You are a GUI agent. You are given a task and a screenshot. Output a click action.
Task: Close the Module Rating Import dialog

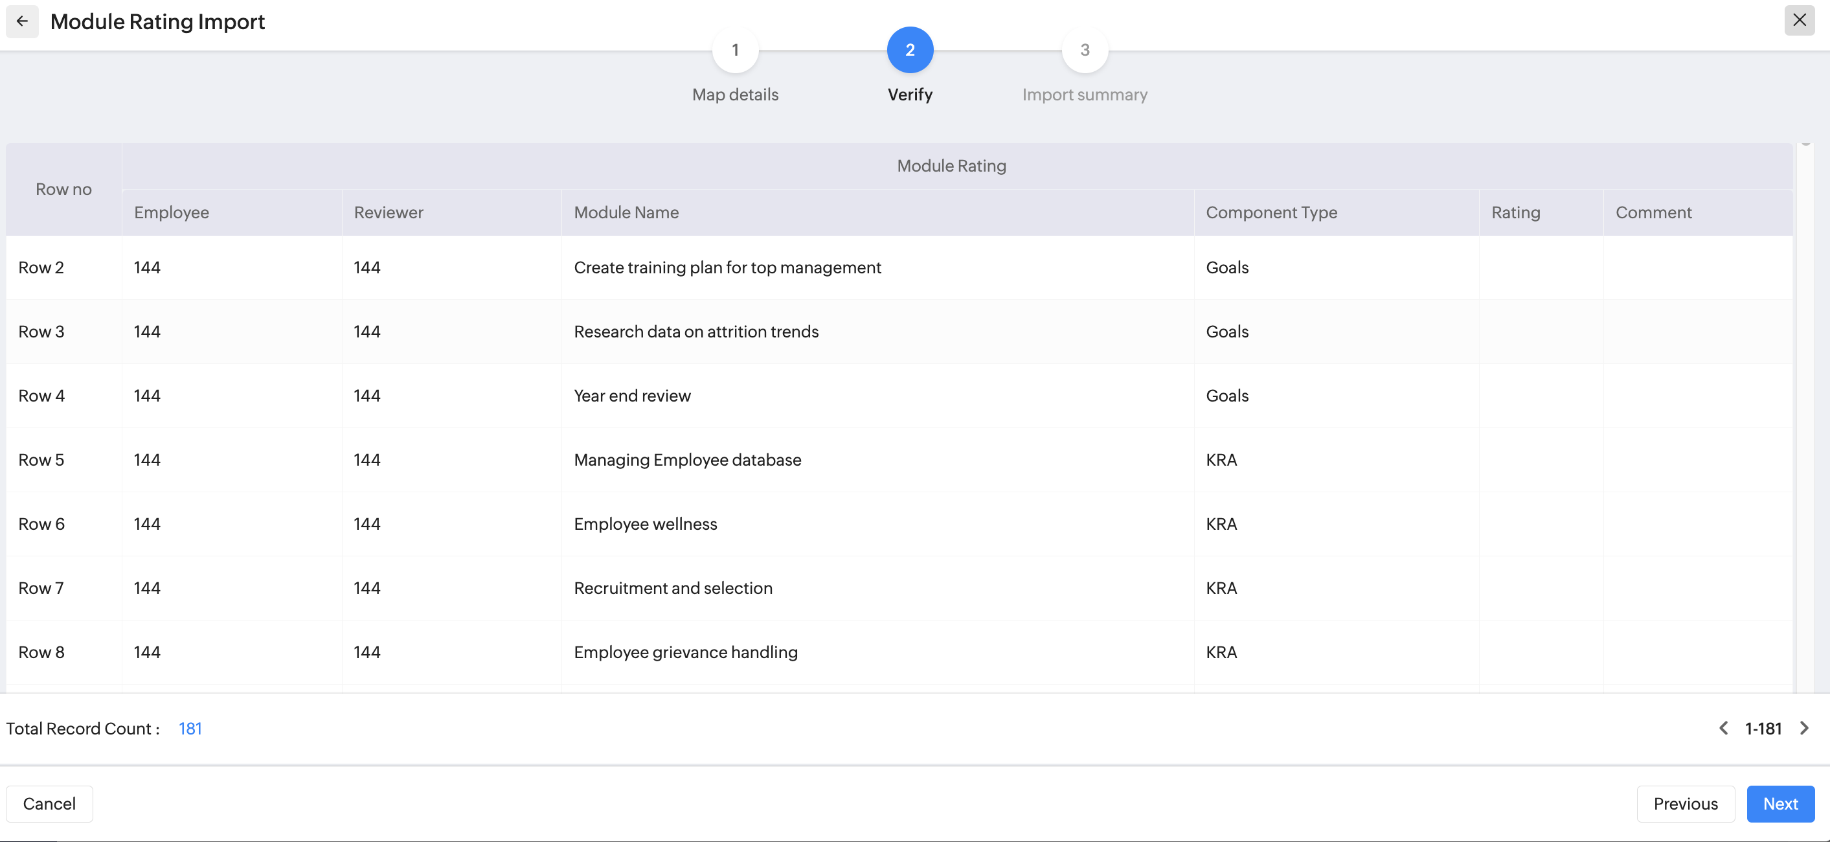point(1799,20)
